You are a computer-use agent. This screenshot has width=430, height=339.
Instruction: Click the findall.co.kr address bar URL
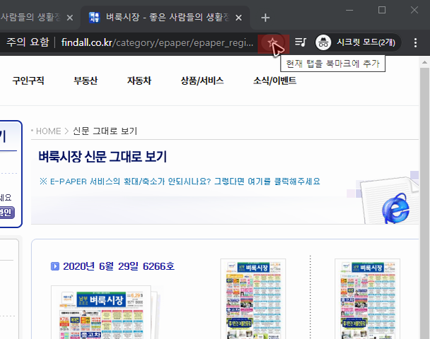point(158,42)
